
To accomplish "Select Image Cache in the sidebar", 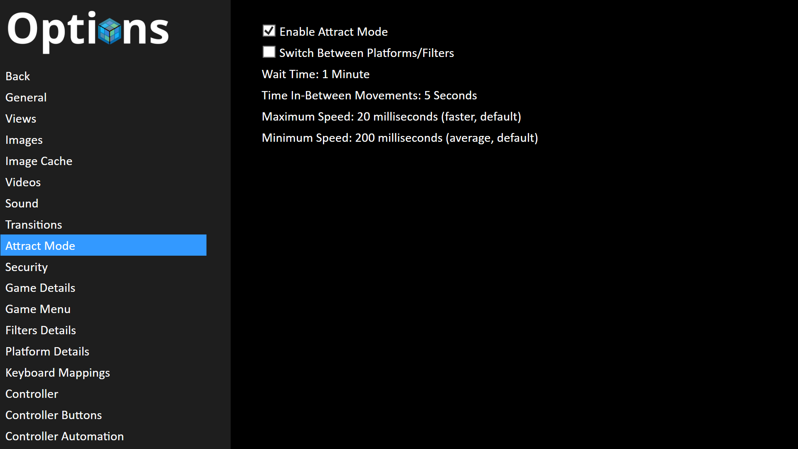I will pyautogui.click(x=39, y=161).
